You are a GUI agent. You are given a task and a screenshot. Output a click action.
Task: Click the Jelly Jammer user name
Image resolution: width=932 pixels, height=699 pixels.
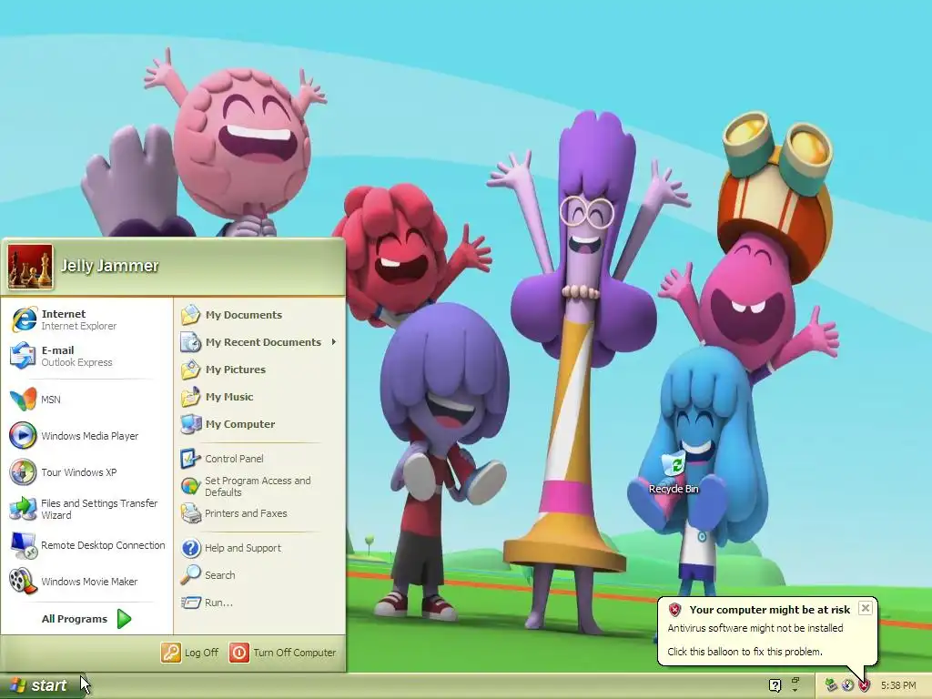tap(110, 266)
